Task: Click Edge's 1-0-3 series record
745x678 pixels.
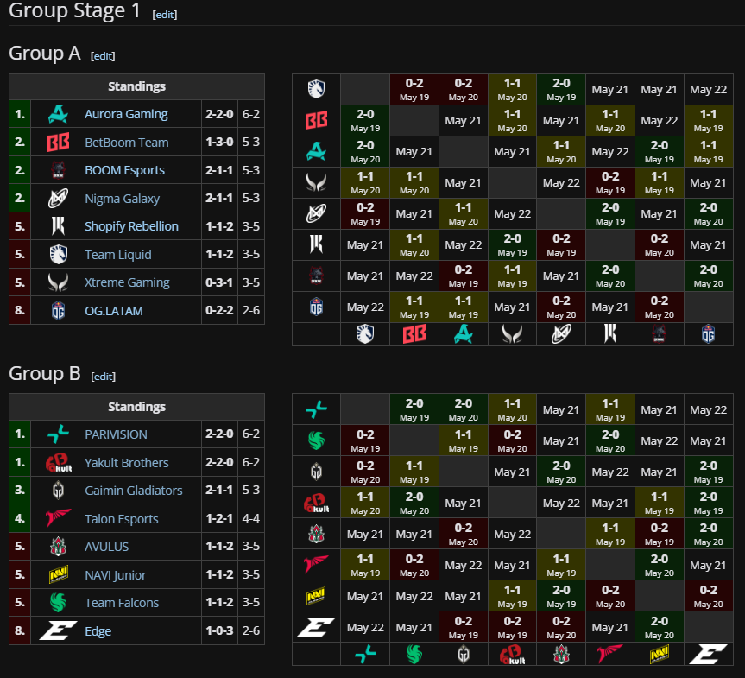Action: tap(219, 630)
